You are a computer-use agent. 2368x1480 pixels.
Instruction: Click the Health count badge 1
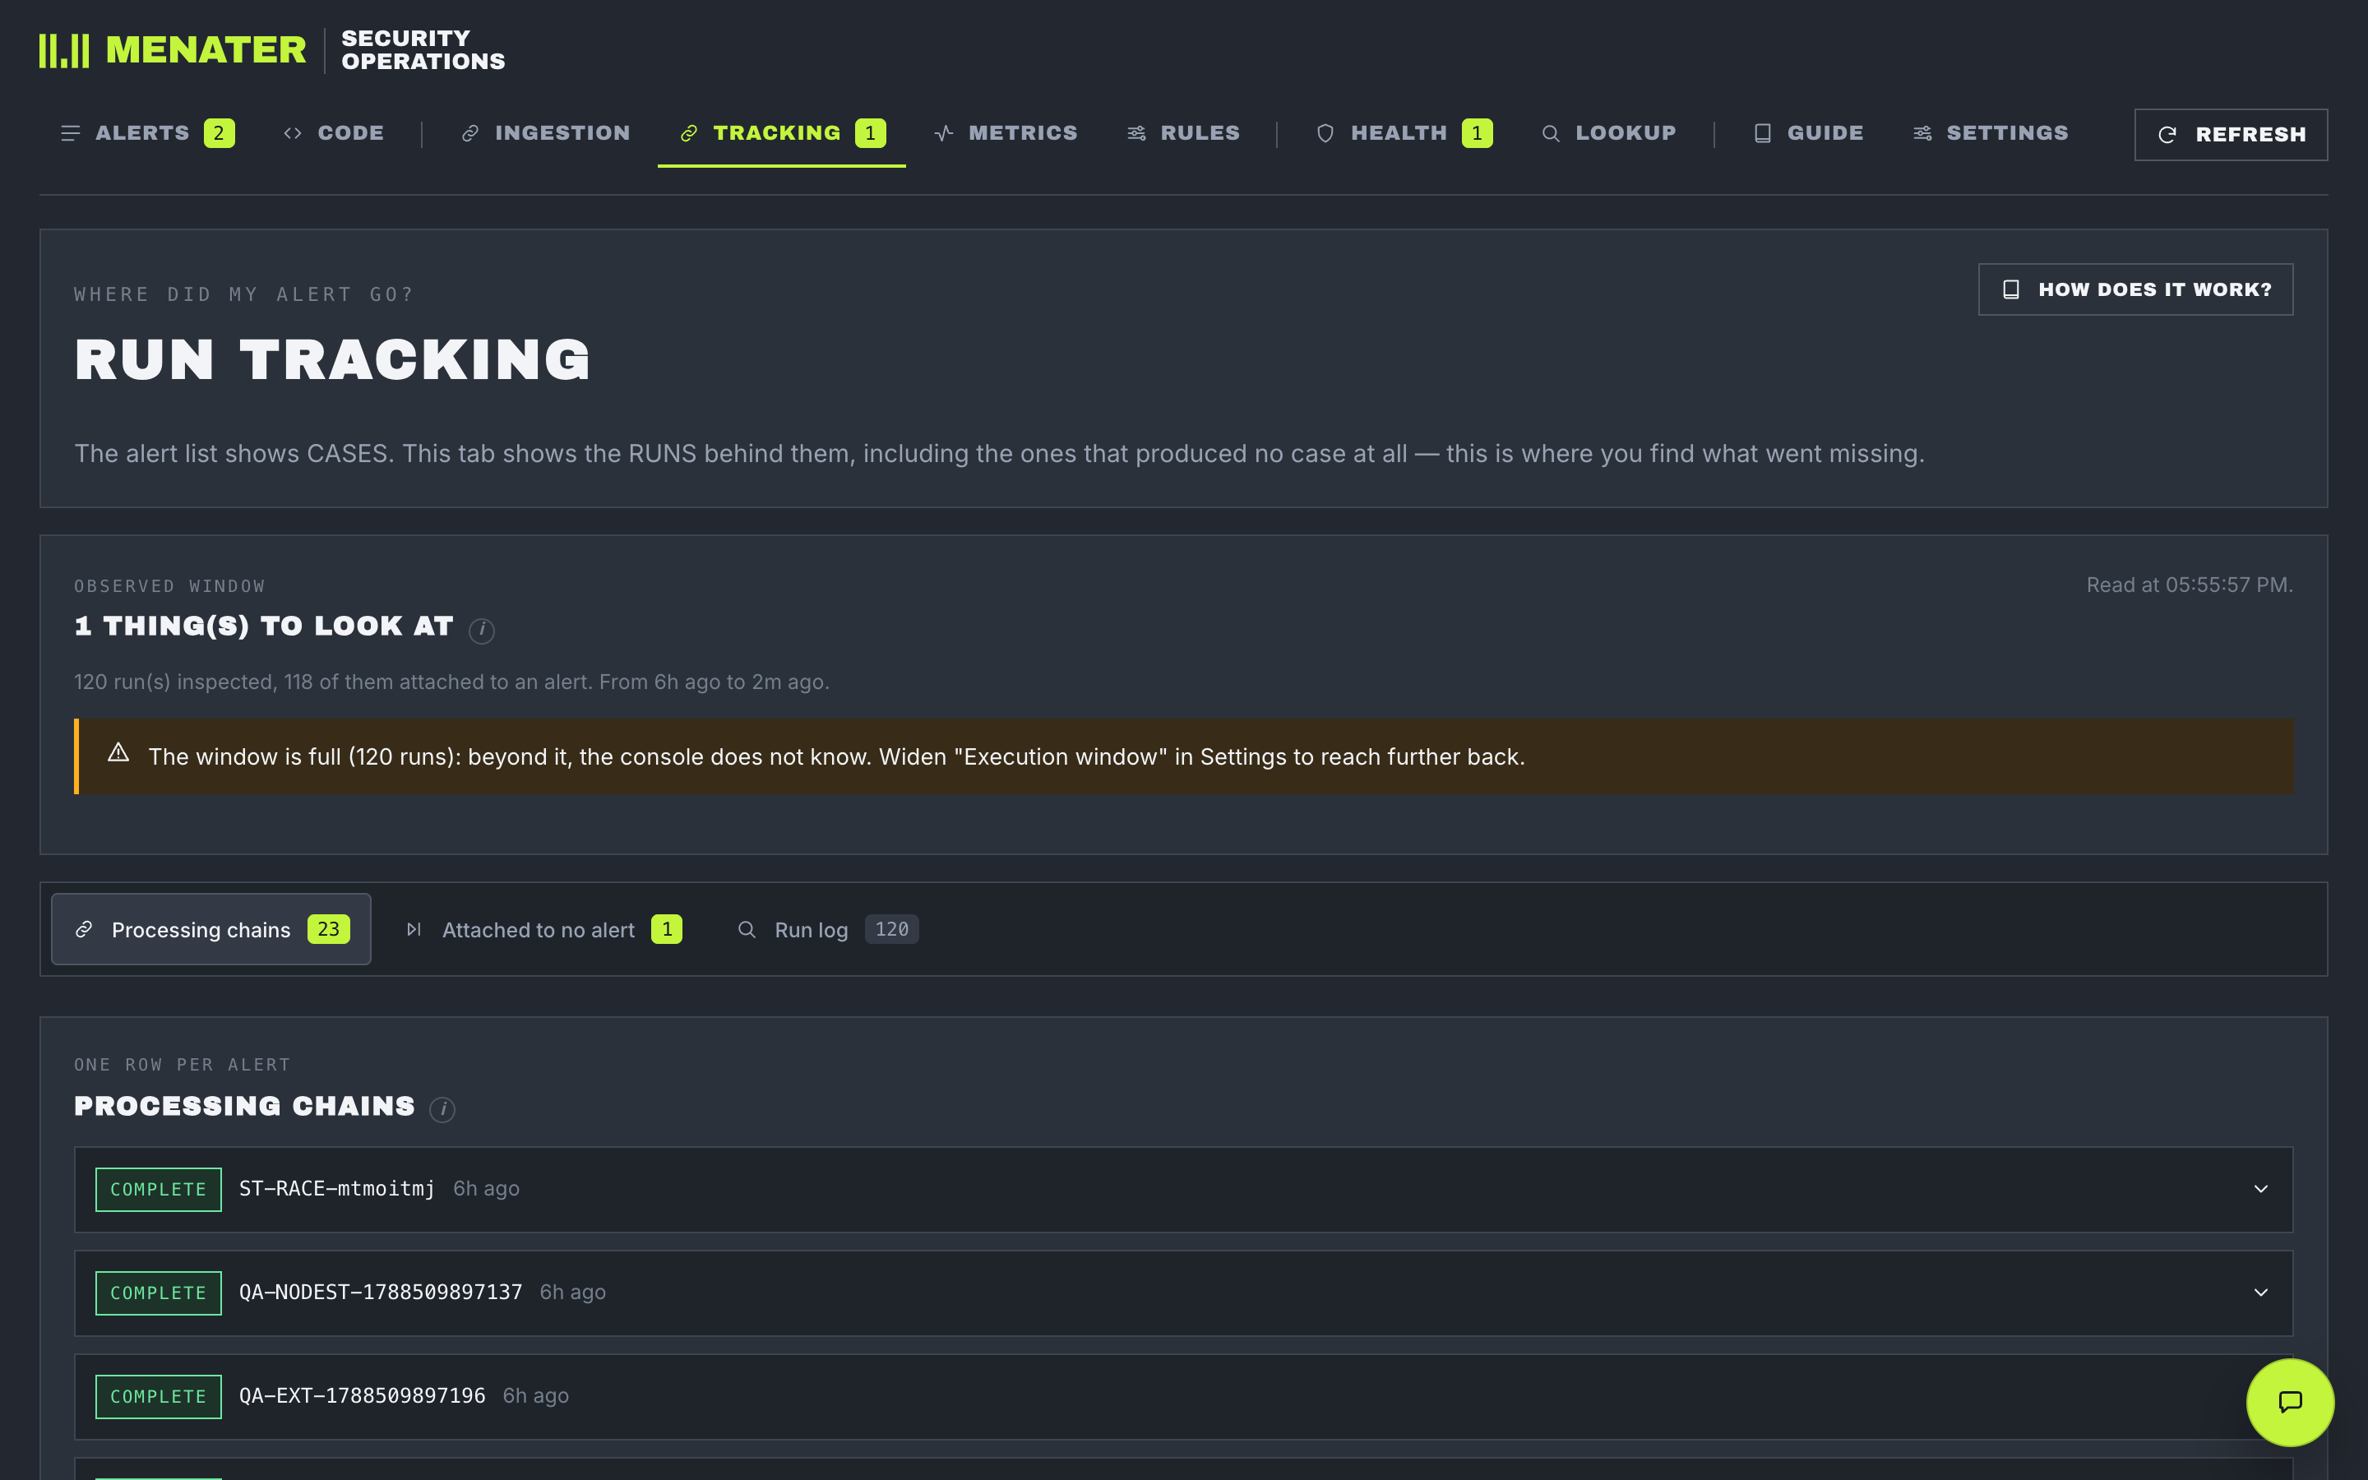tap(1477, 133)
